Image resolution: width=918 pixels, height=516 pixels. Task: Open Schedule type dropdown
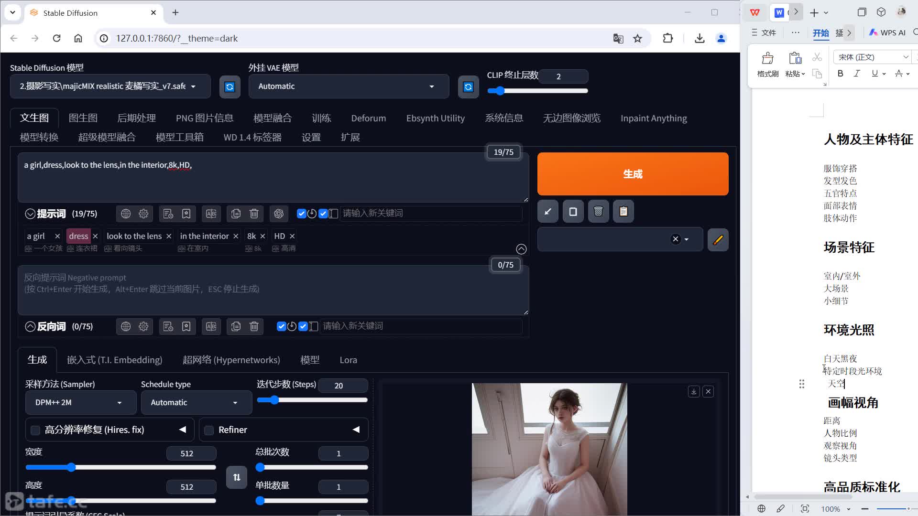[x=196, y=402]
